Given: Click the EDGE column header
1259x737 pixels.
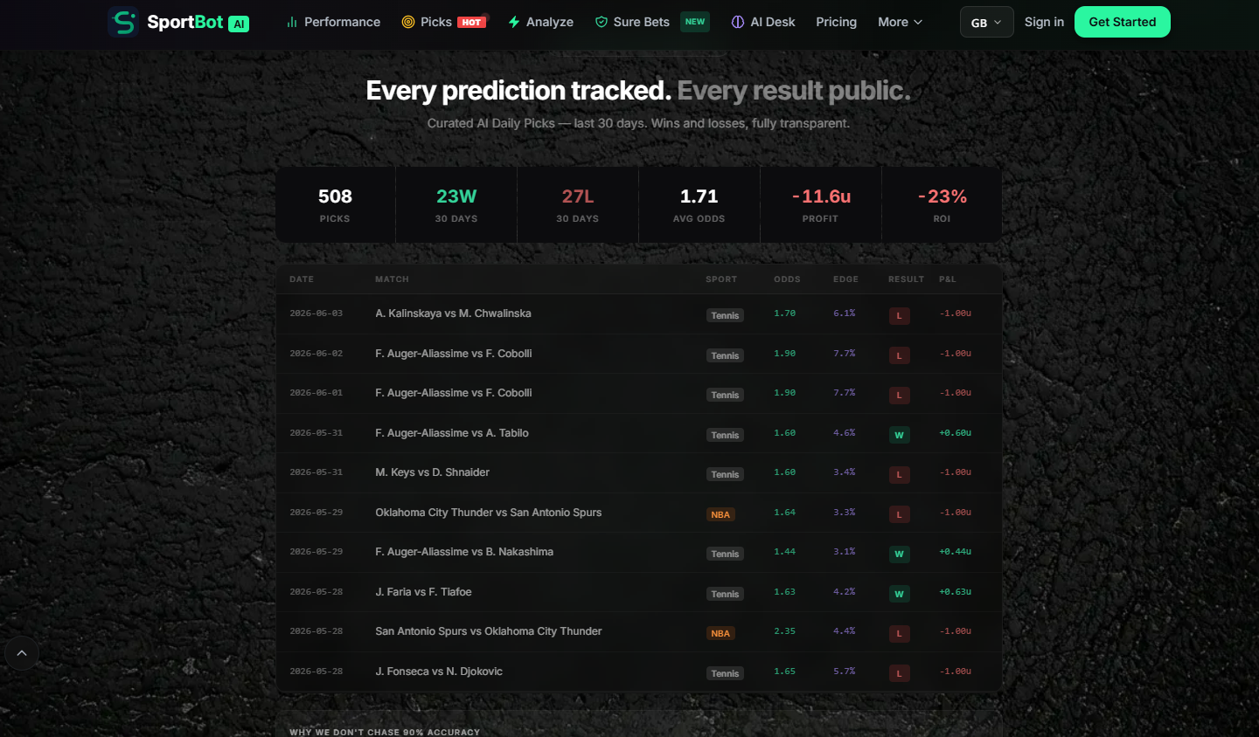Looking at the screenshot, I should click(845, 279).
